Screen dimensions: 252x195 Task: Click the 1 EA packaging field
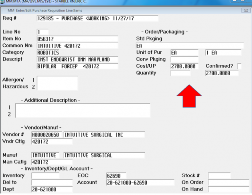pos(223,53)
